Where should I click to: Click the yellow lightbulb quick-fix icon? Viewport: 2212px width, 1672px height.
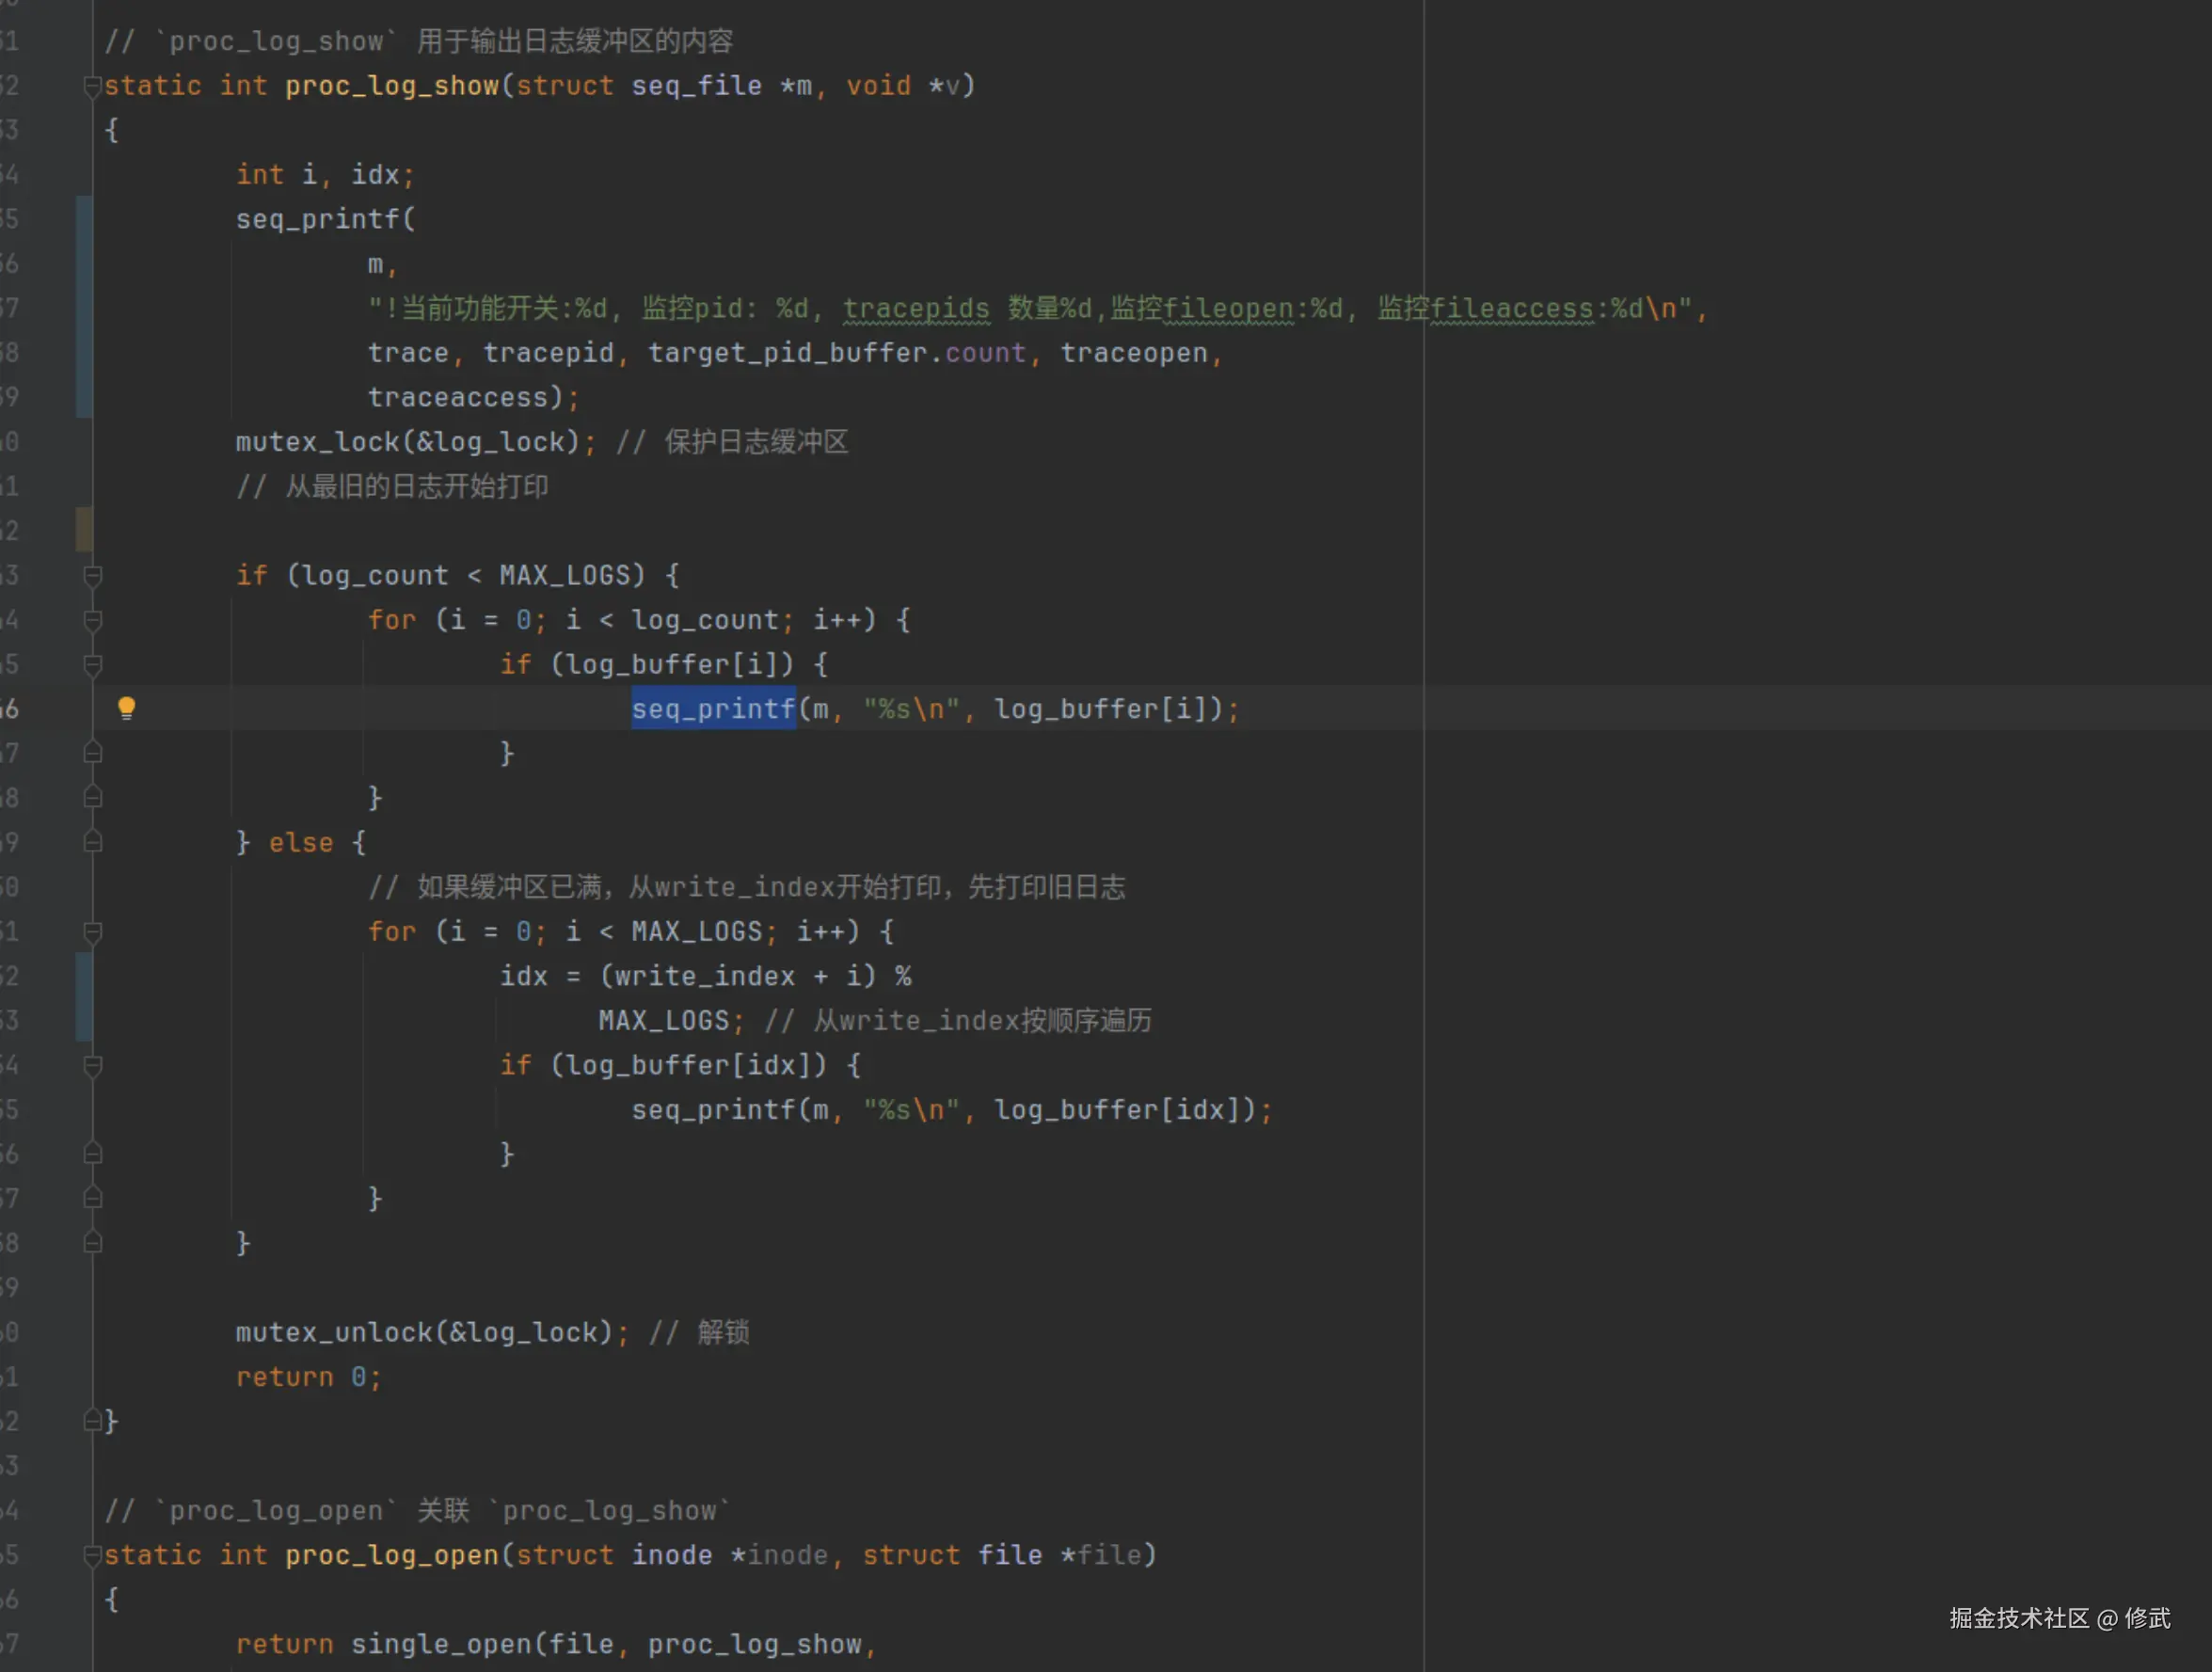tap(126, 708)
